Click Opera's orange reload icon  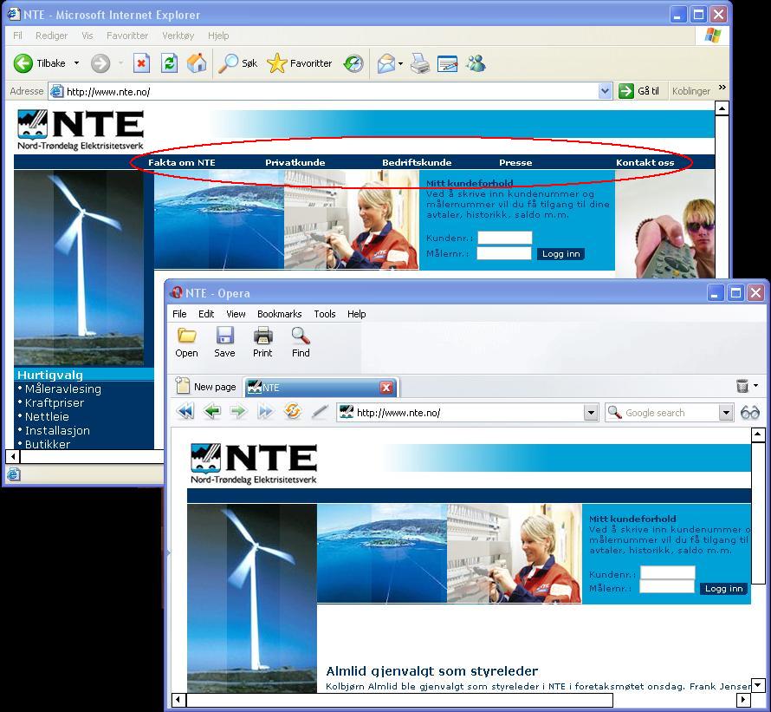point(293,411)
